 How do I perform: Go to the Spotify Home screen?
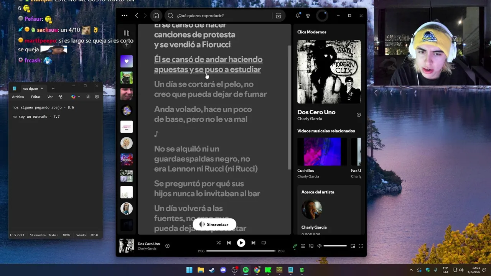(x=156, y=16)
